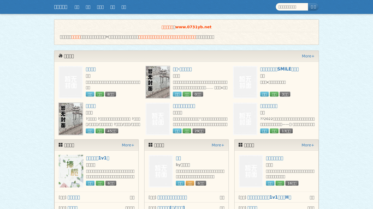
Task: Click the pavilion cover thumbnail in the top row
Action: [158, 82]
